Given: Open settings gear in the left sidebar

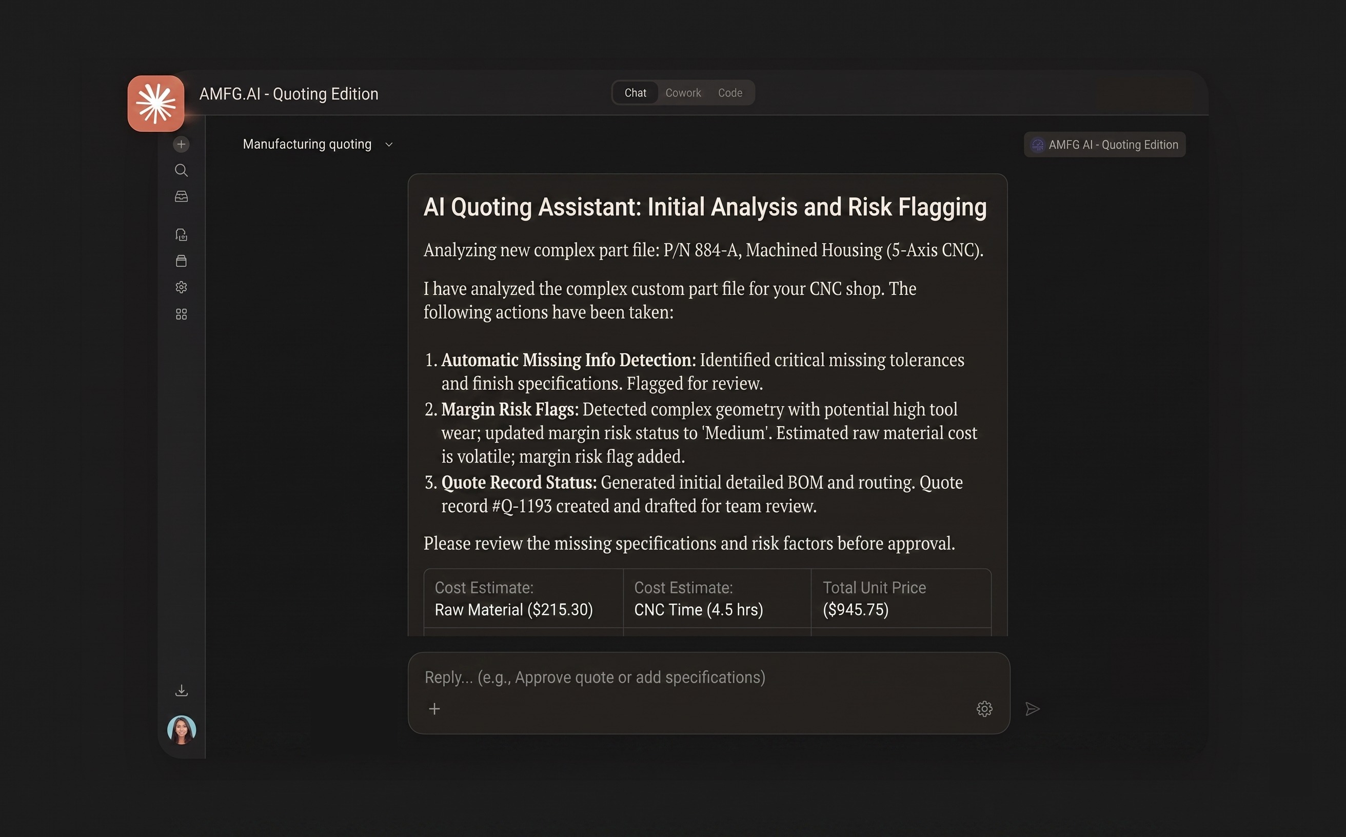Looking at the screenshot, I should [181, 287].
